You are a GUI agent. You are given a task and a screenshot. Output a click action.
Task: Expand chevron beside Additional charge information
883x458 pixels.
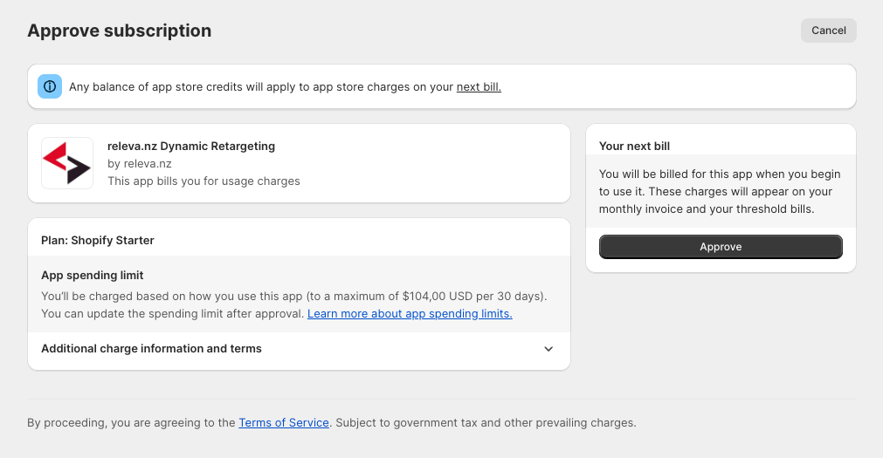point(548,349)
